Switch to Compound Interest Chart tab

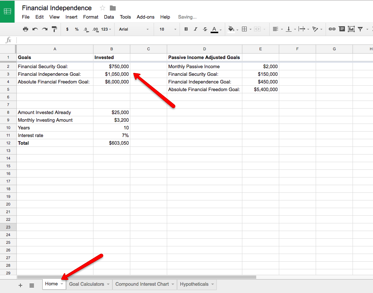[x=142, y=284]
